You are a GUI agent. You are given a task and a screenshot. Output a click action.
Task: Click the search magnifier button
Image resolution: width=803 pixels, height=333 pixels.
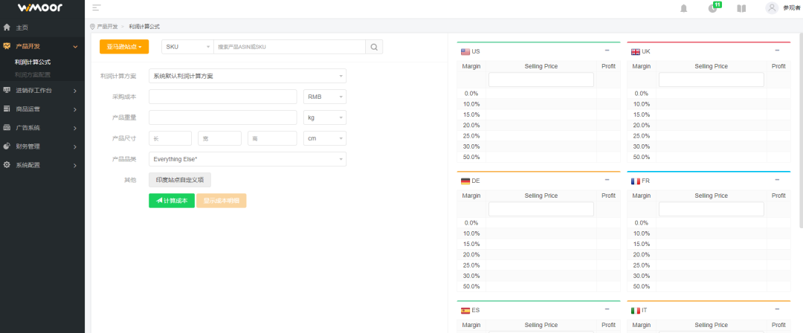coord(374,47)
